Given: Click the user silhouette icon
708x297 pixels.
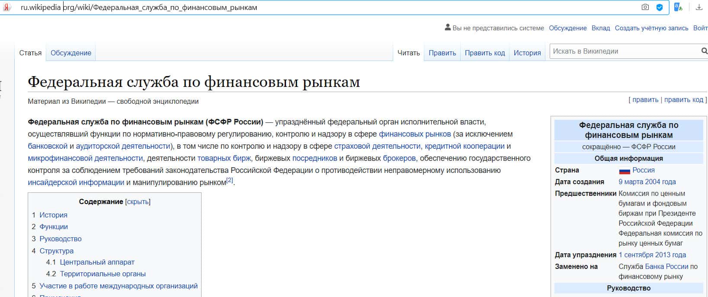Looking at the screenshot, I should pos(448,28).
